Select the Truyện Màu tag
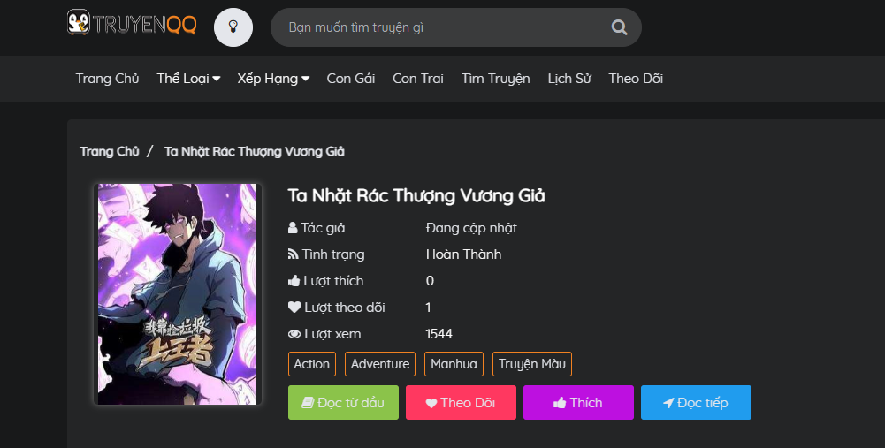Viewport: 885px width, 448px height. point(531,364)
